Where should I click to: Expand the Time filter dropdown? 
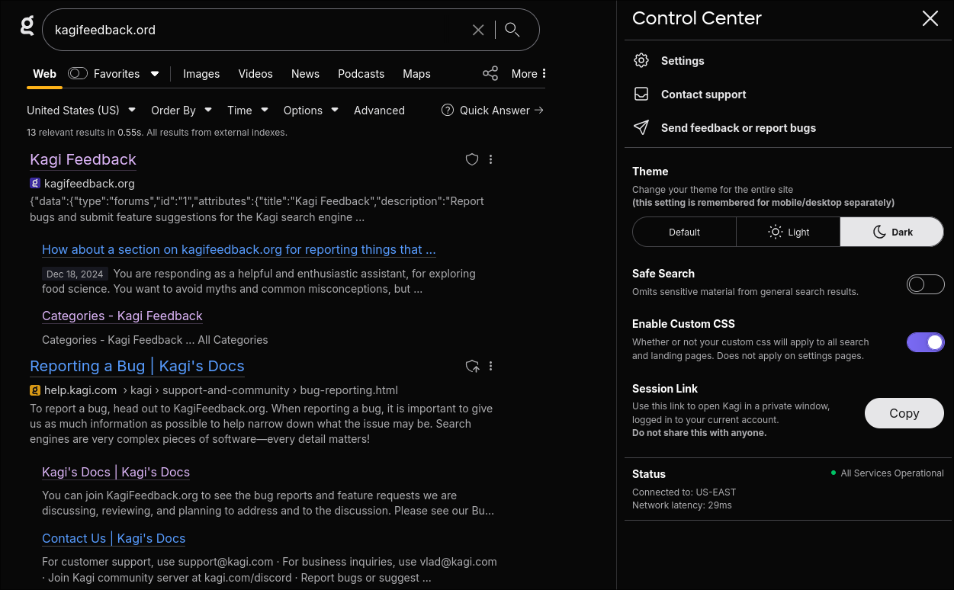pyautogui.click(x=247, y=111)
